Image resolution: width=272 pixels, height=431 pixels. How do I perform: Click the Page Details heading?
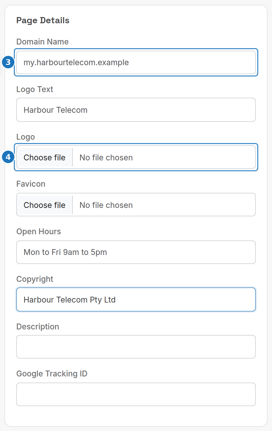[43, 20]
